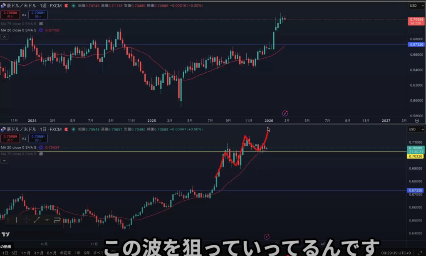Show the hidden MA 75 indicator on daily chart
Image resolution: width=426 pixels, height=256 pixels.
click(41, 154)
